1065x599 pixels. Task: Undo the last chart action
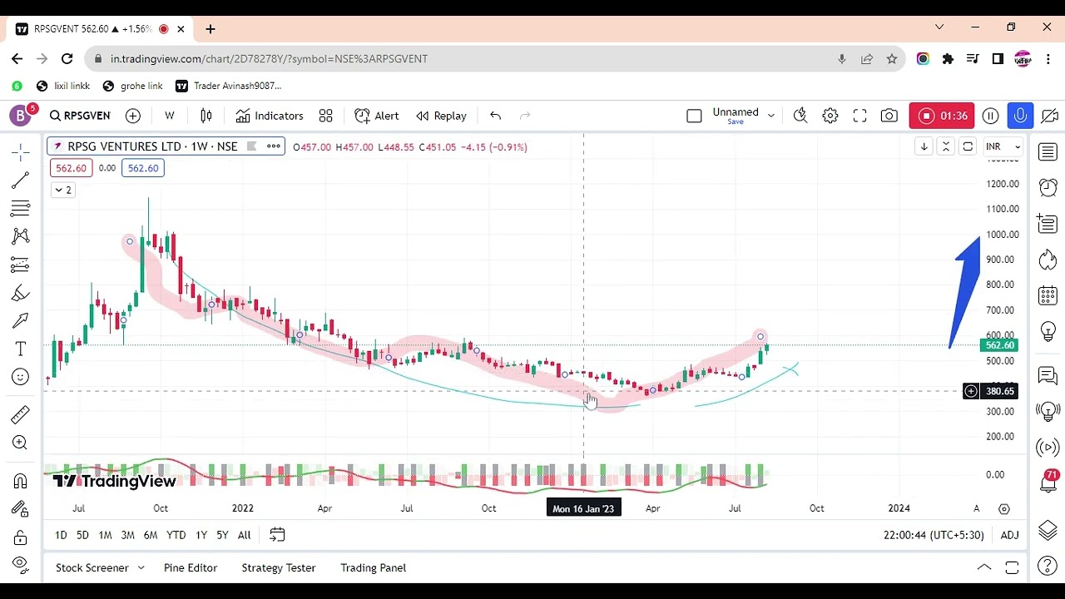coord(495,116)
